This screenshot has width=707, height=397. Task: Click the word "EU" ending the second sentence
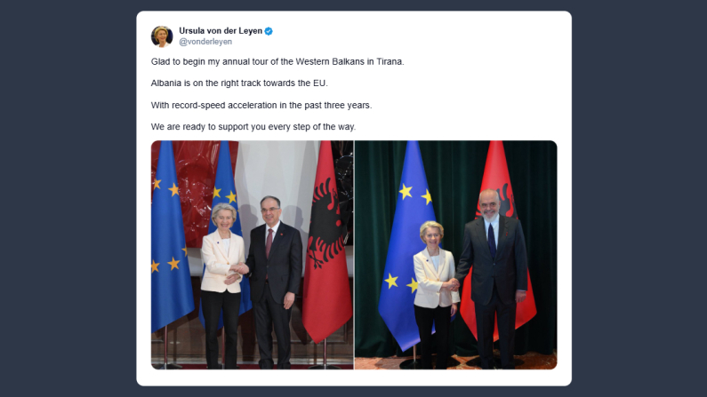click(319, 83)
